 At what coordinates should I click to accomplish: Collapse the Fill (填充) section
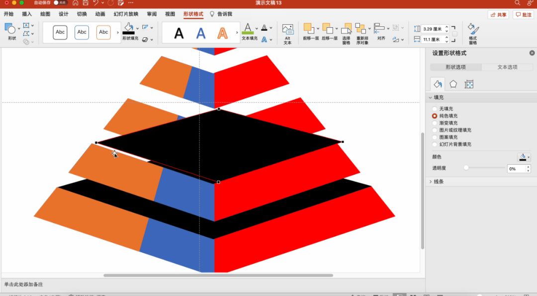point(430,98)
